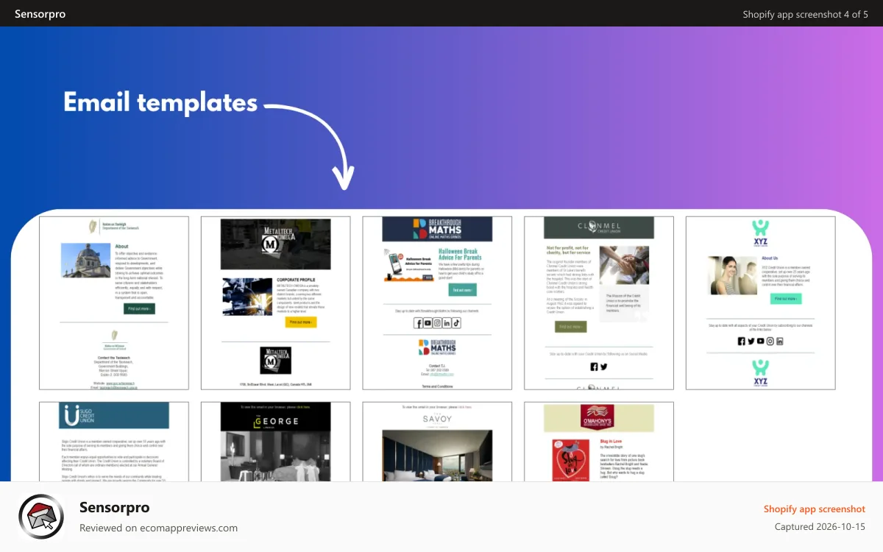Click the LinkedIn icon in Breakthrough Maths template

pos(447,323)
